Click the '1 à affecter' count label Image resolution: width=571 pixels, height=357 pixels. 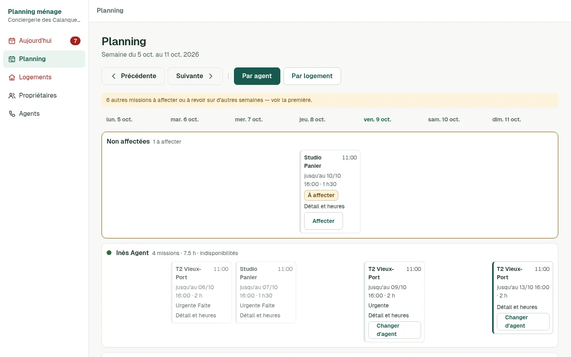click(x=167, y=142)
